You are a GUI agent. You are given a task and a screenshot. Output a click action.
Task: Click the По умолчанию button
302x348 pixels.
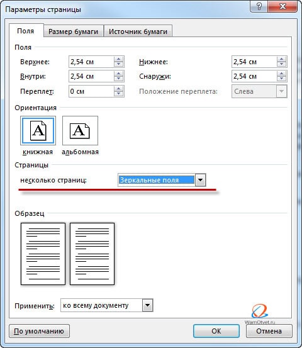pyautogui.click(x=39, y=331)
